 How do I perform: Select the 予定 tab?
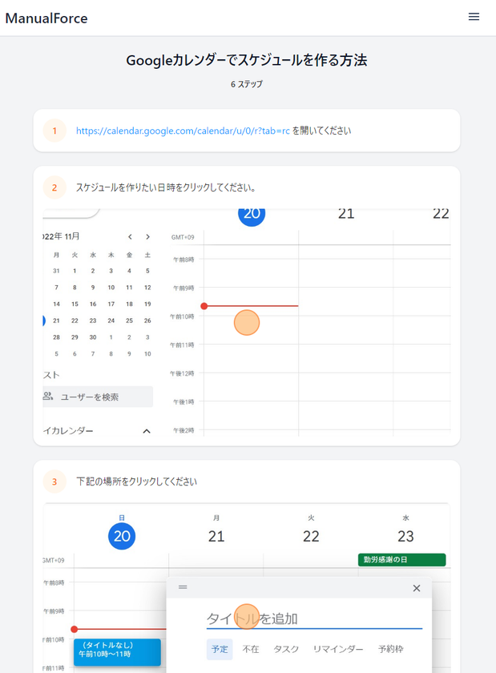[220, 649]
